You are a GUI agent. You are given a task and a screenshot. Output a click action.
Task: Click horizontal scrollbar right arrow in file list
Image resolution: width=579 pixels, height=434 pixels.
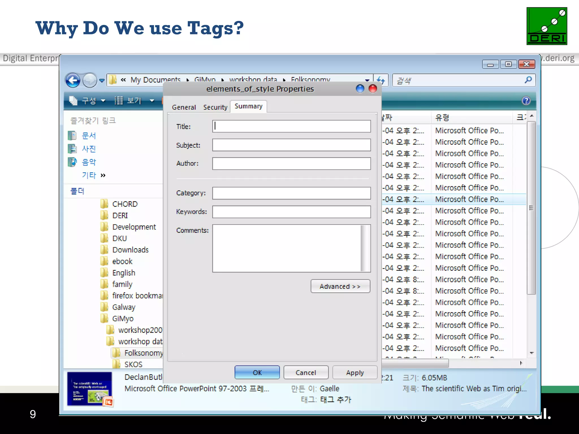click(x=521, y=363)
